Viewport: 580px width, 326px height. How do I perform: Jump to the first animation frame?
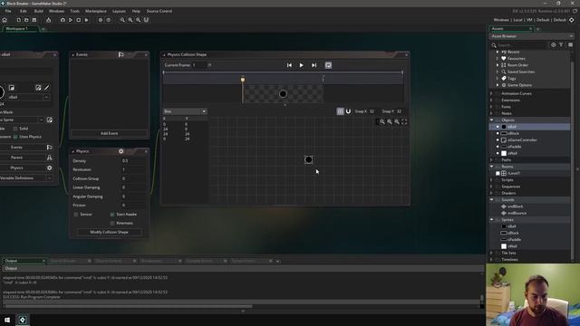point(289,65)
